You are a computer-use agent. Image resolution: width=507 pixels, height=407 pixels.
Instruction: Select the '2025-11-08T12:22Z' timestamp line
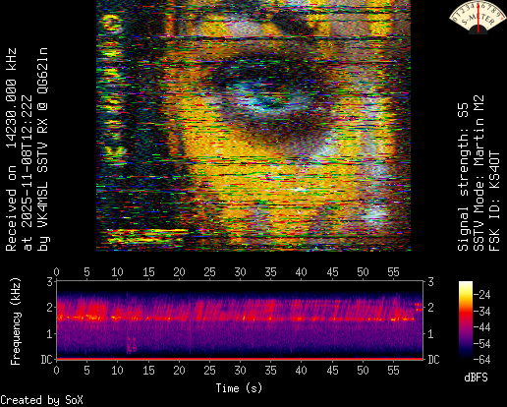(x=27, y=173)
